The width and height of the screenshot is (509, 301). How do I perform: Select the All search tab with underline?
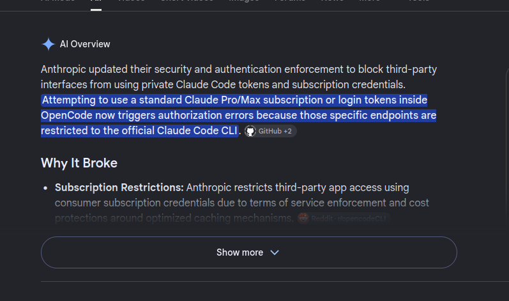96,2
